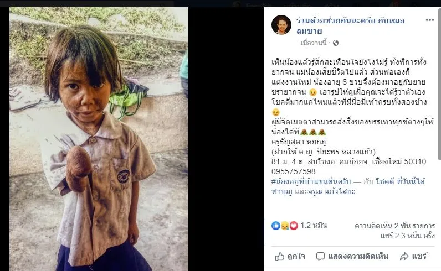Click the เมื่อวานนี้ timestamp
The width and height of the screenshot is (441, 271).
click(x=314, y=43)
